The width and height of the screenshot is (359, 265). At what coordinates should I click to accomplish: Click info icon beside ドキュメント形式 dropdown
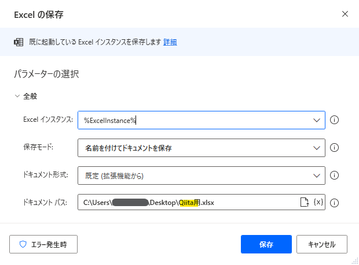[334, 176]
